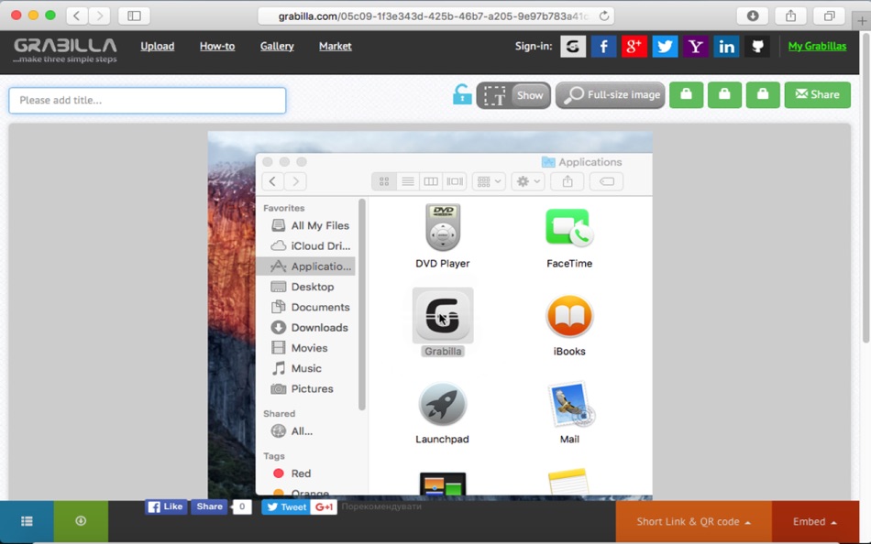The width and height of the screenshot is (871, 544).
Task: Expand Short Link & QR code
Action: (x=694, y=522)
